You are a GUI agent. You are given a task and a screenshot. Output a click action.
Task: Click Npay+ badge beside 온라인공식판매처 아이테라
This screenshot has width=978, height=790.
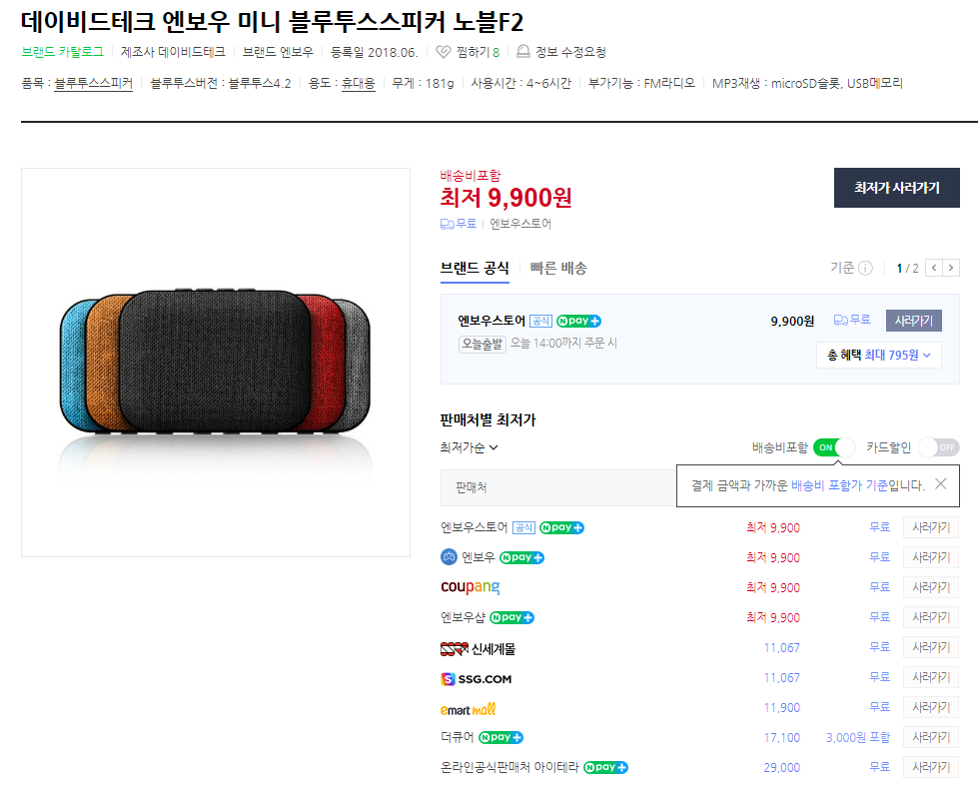coord(605,767)
